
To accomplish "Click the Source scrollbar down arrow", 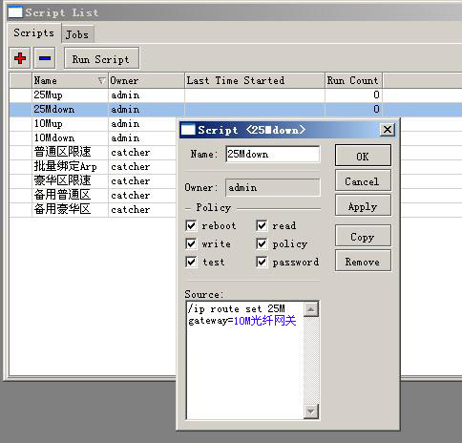I will (x=311, y=411).
